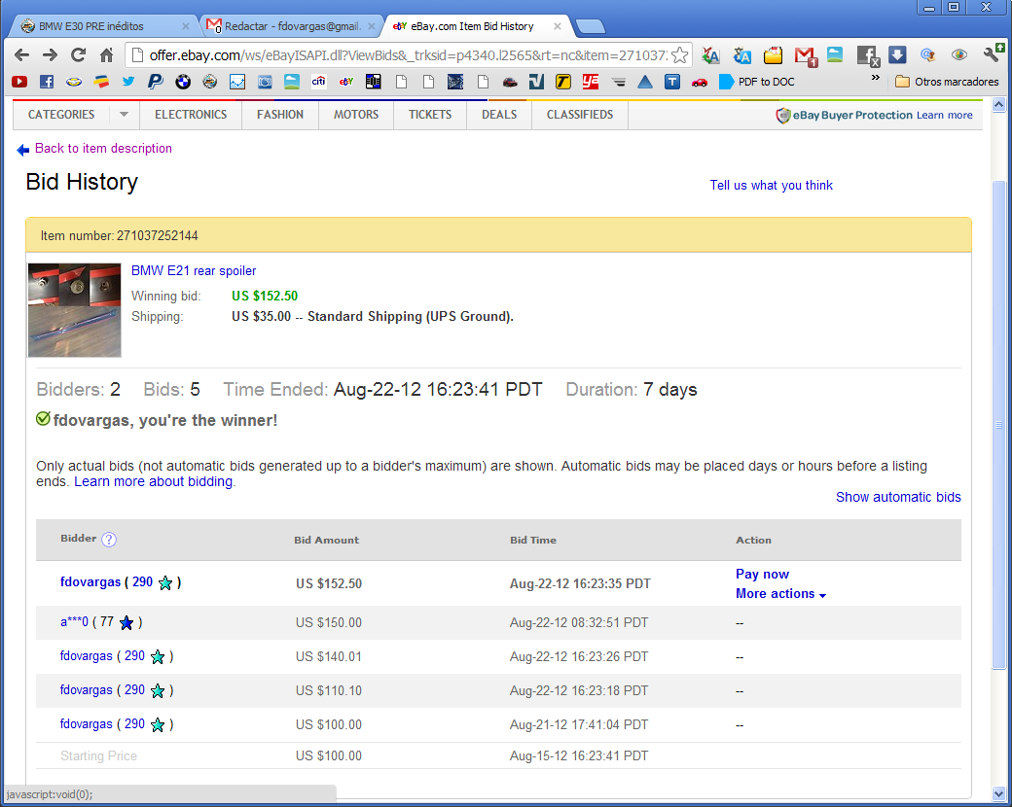1012x807 pixels.
Task: Open the Categories menu
Action: [61, 115]
